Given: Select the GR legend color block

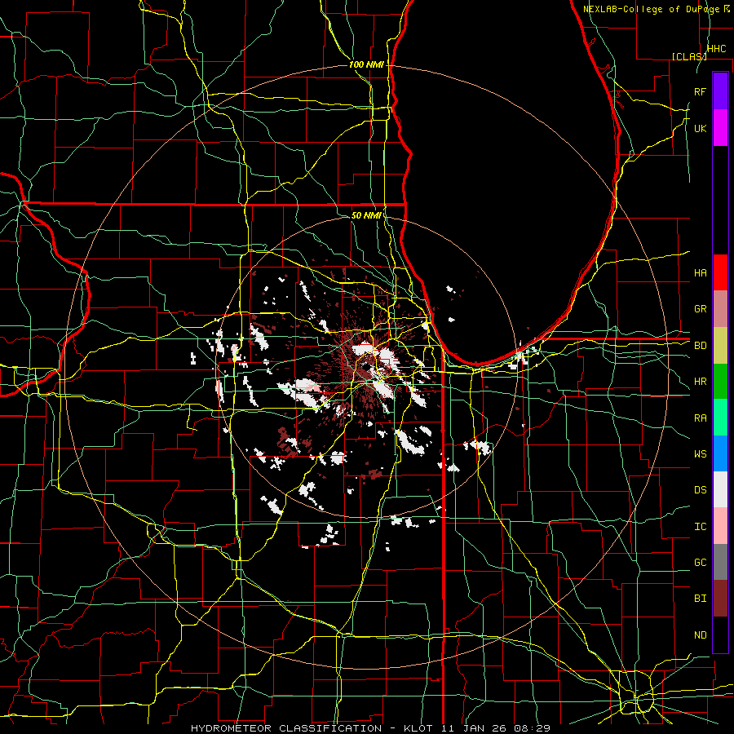Looking at the screenshot, I should [720, 309].
